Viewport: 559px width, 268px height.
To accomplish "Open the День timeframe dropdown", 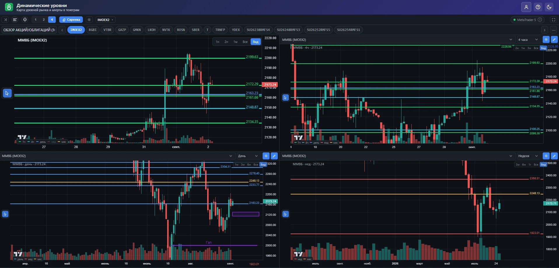I will [248, 156].
